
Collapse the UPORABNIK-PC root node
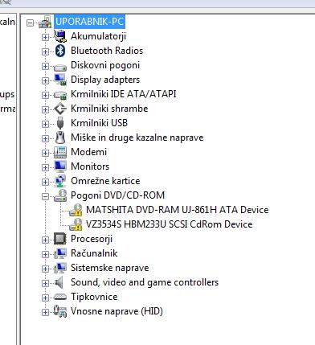pyautogui.click(x=30, y=23)
